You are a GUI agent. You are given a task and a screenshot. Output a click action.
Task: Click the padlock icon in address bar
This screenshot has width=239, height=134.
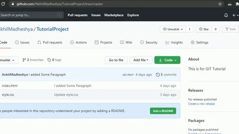13,4
